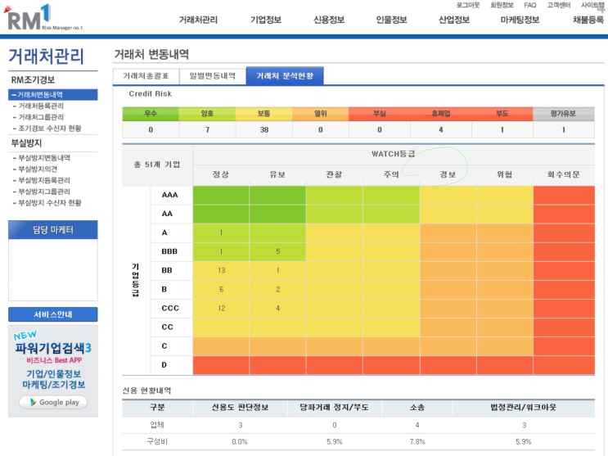Click the 부실방지 sidebar heading
This screenshot has width=608, height=456.
(x=26, y=143)
